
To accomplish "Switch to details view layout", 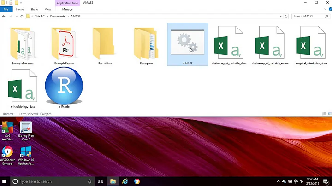I will coord(324,114).
